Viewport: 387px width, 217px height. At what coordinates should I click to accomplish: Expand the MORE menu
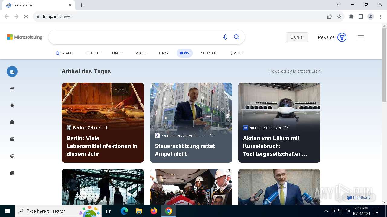point(236,53)
